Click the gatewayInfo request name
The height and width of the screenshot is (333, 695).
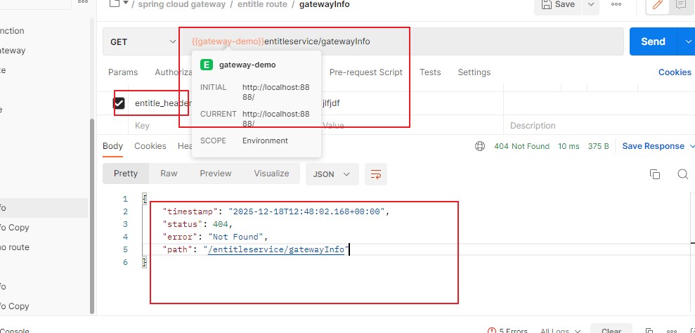(x=324, y=4)
